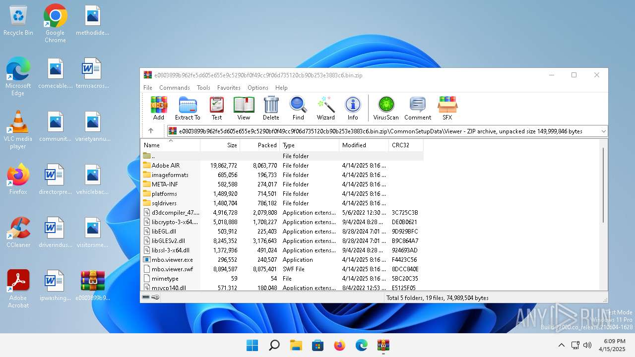The width and height of the screenshot is (635, 357).
Task: Select the termsacros Word document on desktop
Action: (92, 73)
